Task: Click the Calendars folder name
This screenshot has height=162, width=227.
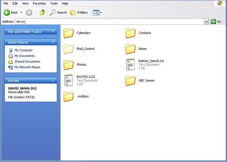Action: [x=83, y=33]
